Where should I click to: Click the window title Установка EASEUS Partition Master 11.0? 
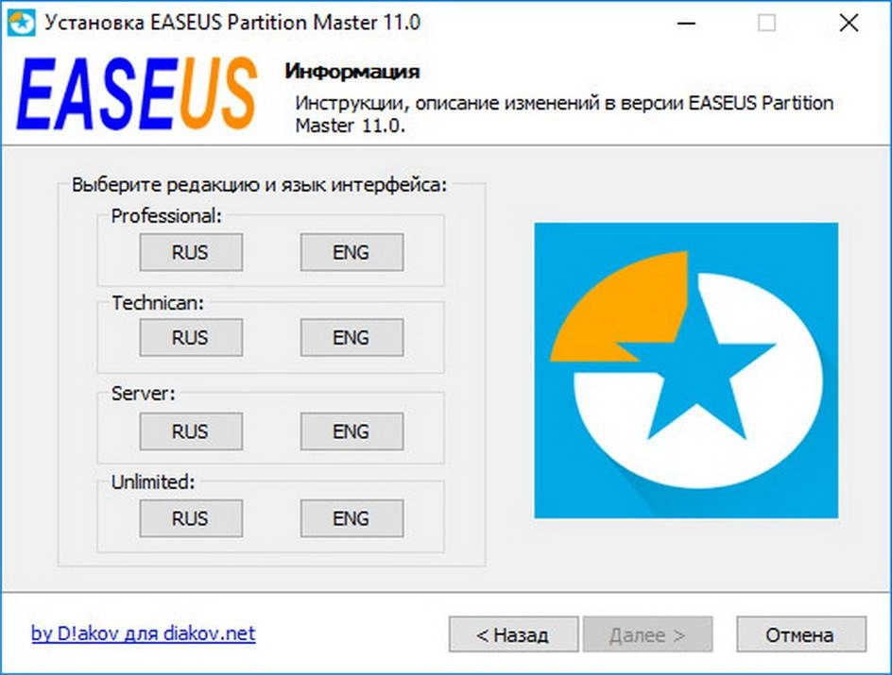(x=232, y=23)
